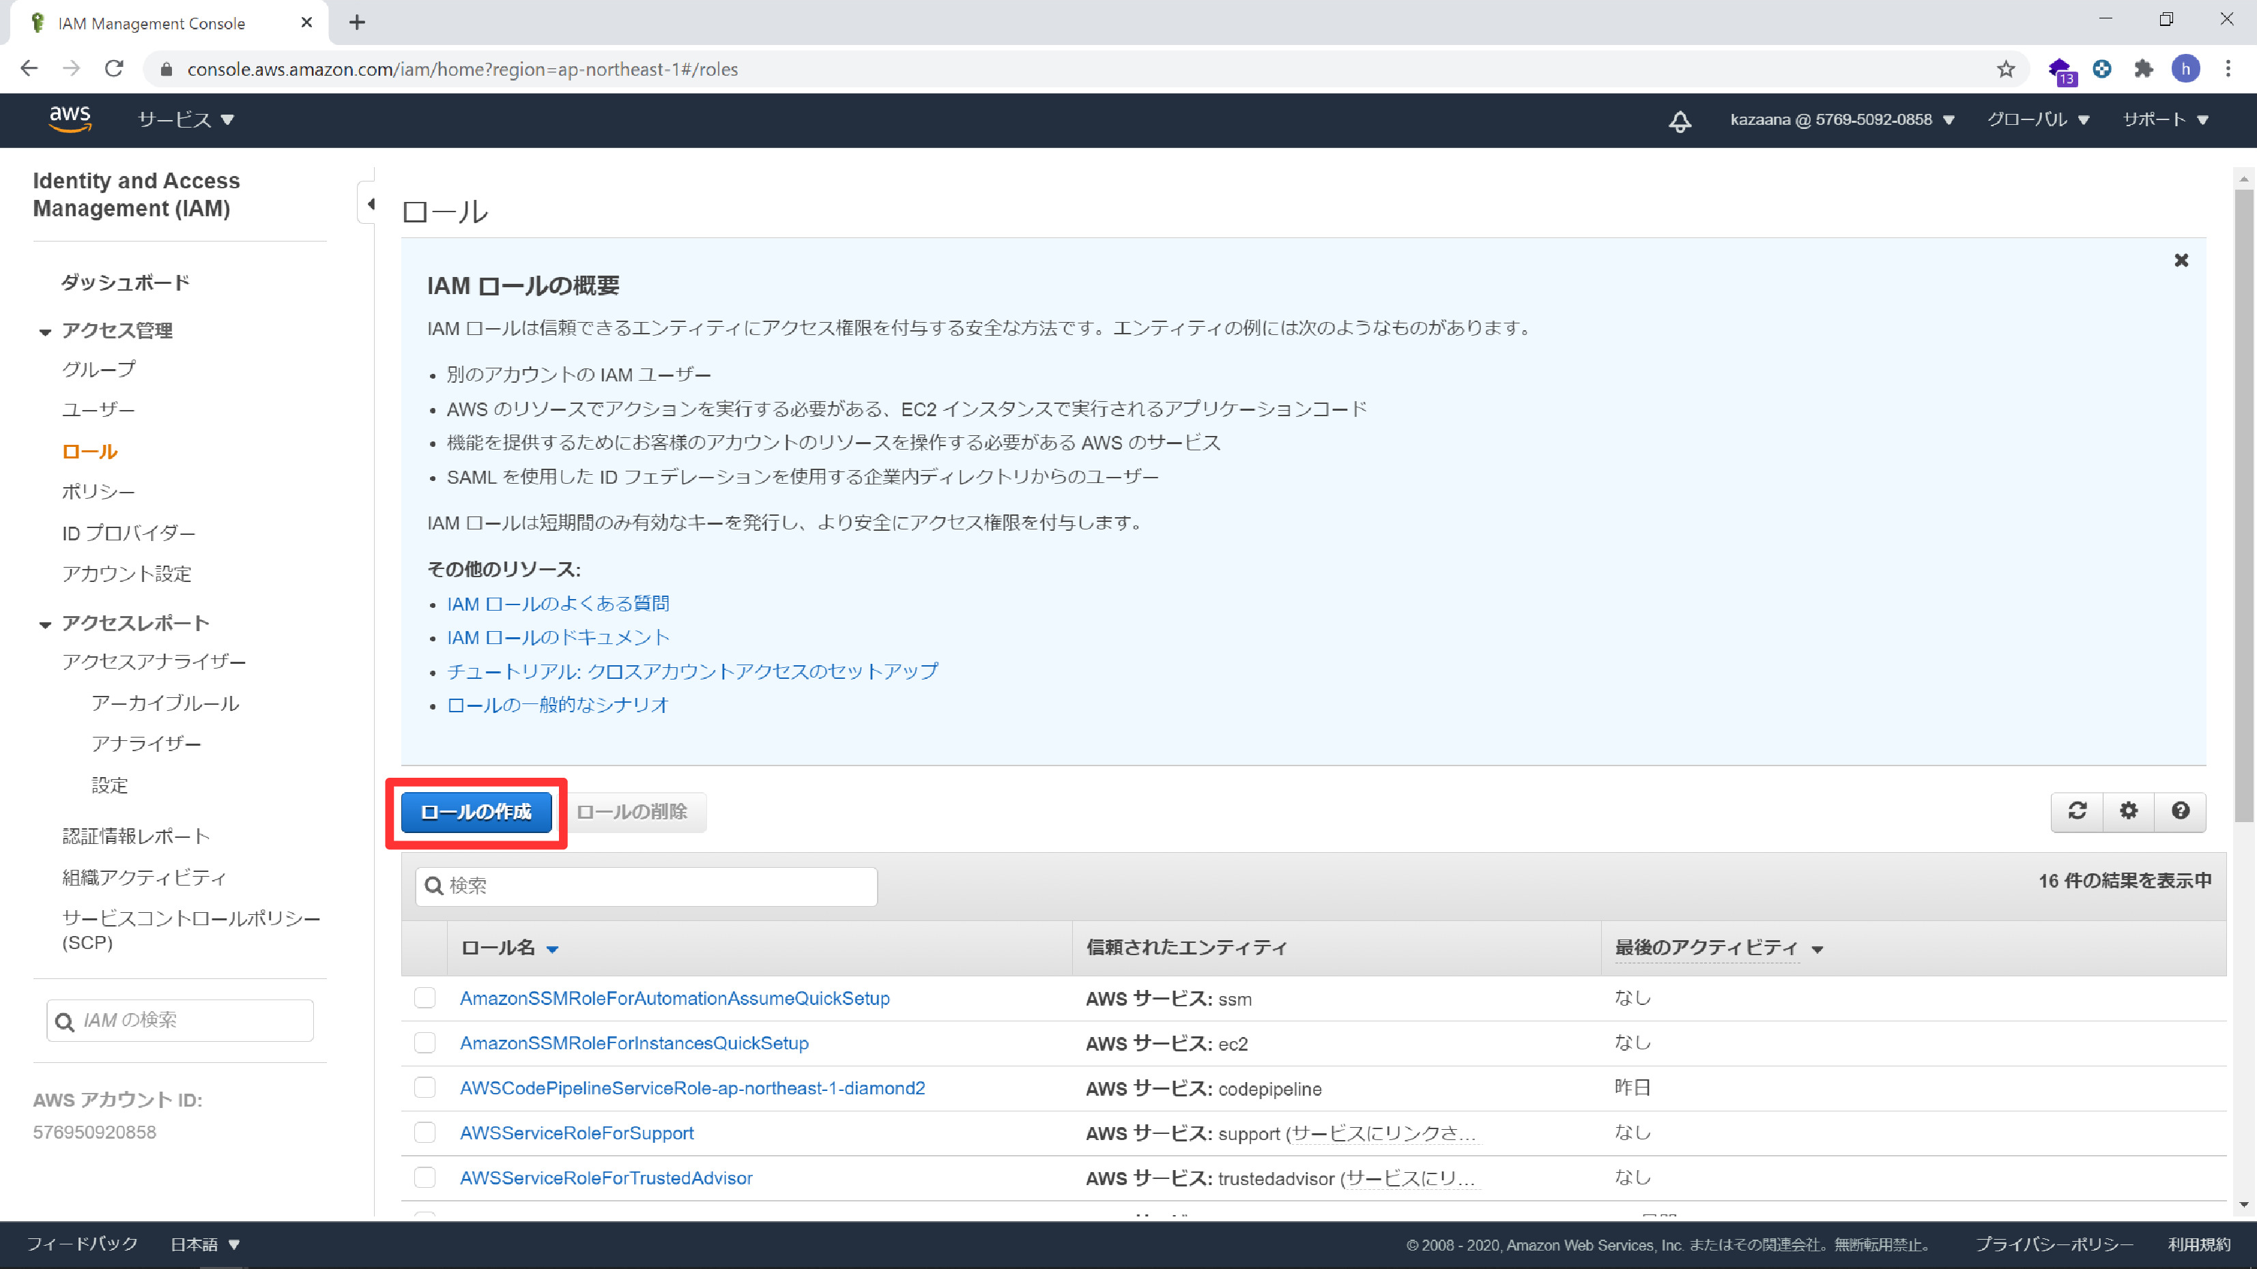Screen dimensions: 2257x1269
Task: Click the search magnifier in role search
Action: click(x=433, y=886)
